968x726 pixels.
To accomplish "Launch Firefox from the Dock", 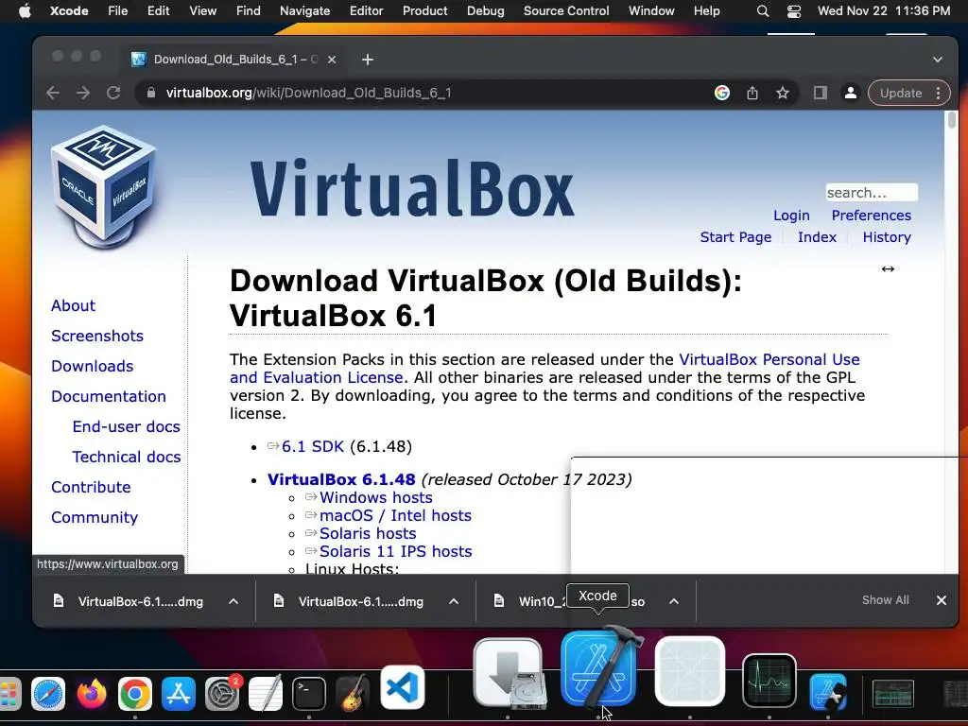I will click(x=92, y=693).
